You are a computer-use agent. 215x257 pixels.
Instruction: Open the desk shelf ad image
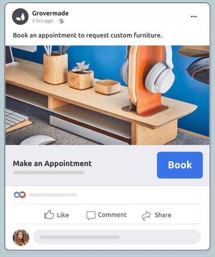coord(107,95)
